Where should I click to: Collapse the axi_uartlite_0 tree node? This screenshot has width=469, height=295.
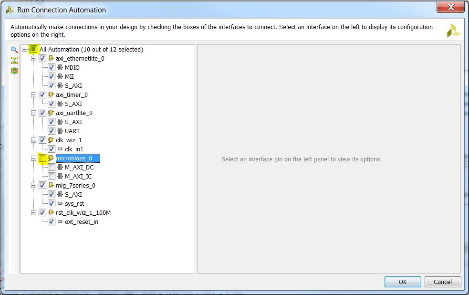[33, 113]
